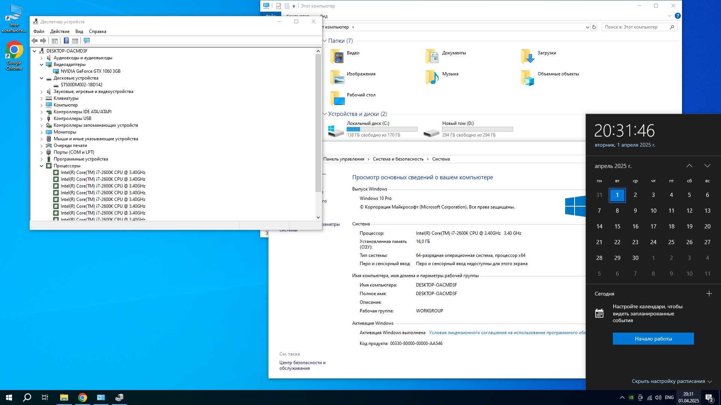The height and width of the screenshot is (405, 721).
Task: Open Explorer help question mark icon
Action: 677,16
